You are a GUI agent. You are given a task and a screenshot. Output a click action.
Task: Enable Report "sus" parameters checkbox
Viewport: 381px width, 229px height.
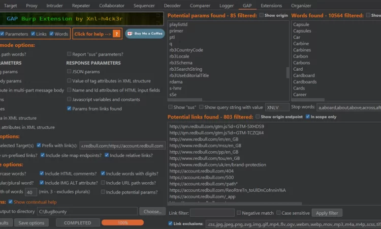pyautogui.click(x=69, y=54)
